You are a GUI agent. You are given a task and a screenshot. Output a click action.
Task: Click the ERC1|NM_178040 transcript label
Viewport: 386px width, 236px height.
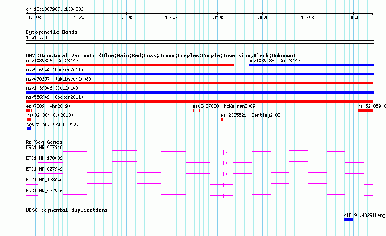pos(44,180)
